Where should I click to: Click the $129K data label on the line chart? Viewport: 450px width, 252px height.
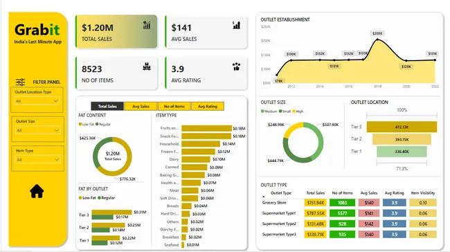(x=406, y=66)
